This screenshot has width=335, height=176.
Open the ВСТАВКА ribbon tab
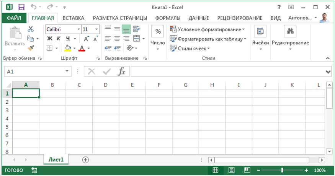(x=73, y=18)
